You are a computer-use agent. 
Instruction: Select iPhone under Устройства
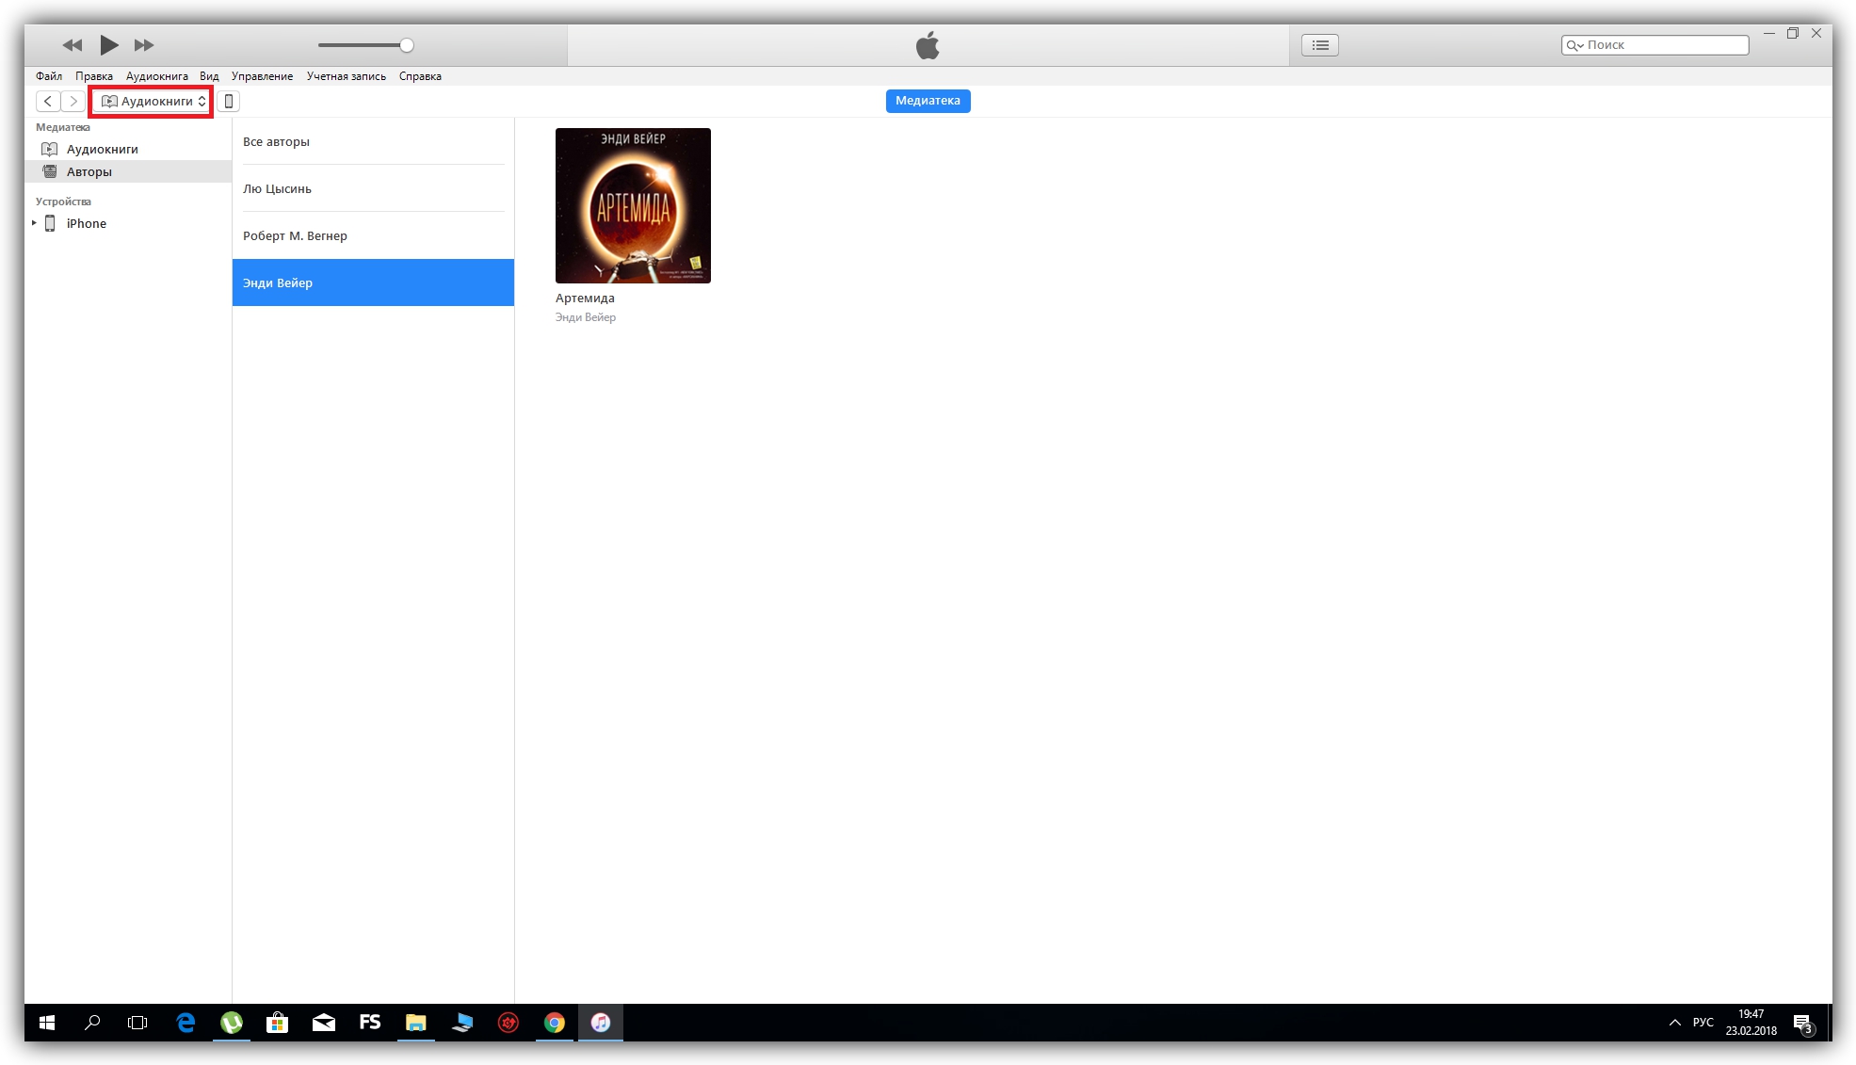click(128, 223)
